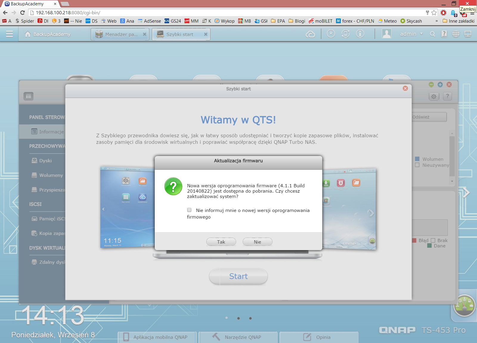
Task: Decline firmware update with Nie
Action: coord(258,242)
